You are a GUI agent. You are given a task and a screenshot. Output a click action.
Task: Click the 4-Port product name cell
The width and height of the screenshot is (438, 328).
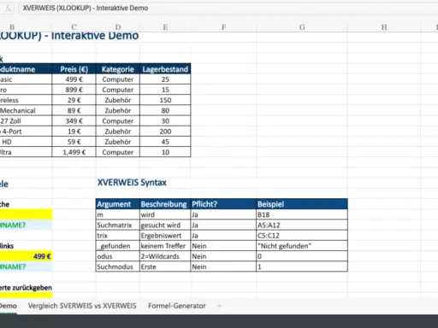tap(26, 132)
